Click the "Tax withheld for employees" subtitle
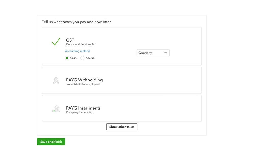 83,84
